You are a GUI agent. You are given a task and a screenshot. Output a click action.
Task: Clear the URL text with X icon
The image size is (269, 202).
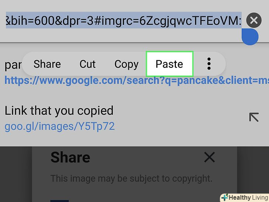[x=254, y=20]
